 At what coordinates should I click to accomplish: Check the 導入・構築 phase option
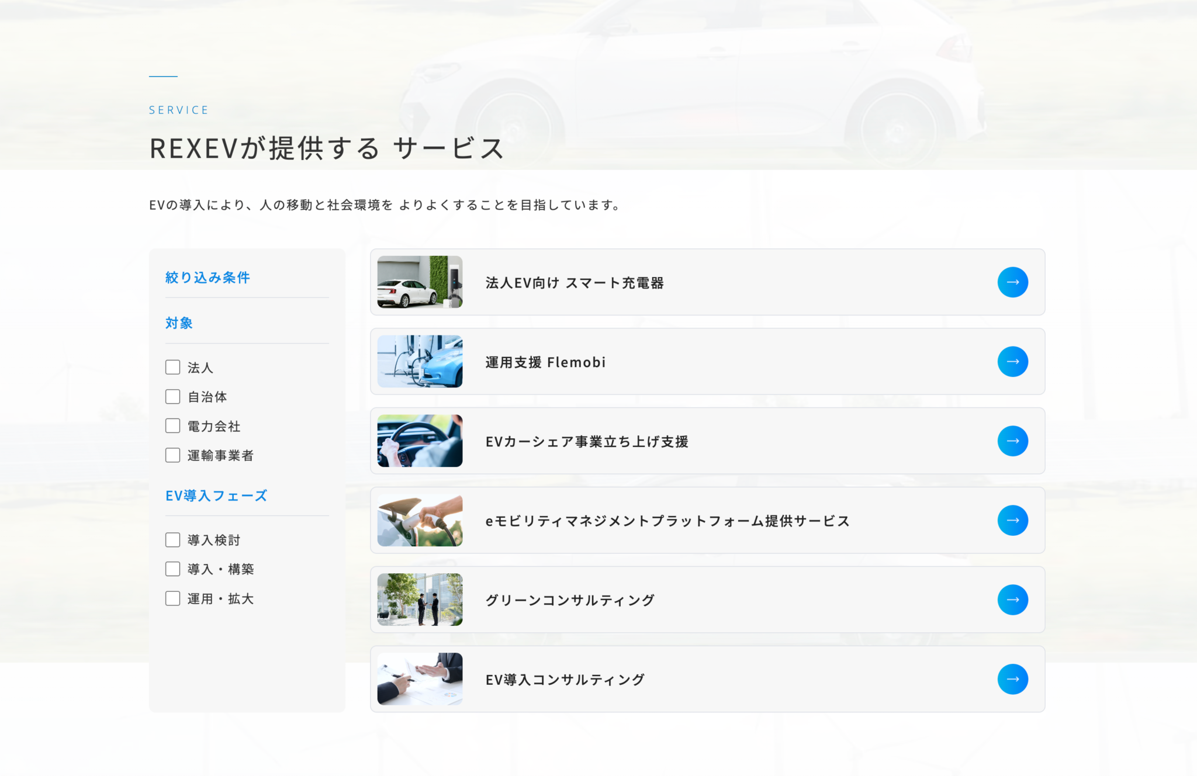click(x=172, y=569)
